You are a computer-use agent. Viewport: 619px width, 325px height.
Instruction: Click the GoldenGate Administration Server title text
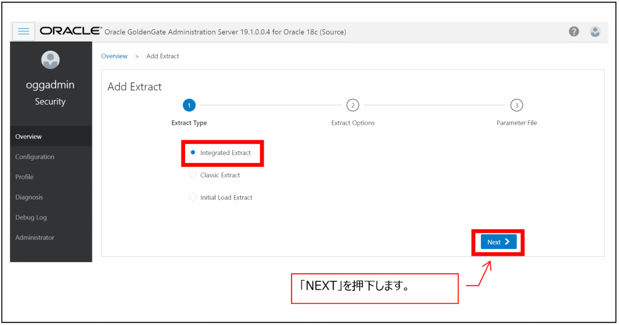click(x=225, y=32)
